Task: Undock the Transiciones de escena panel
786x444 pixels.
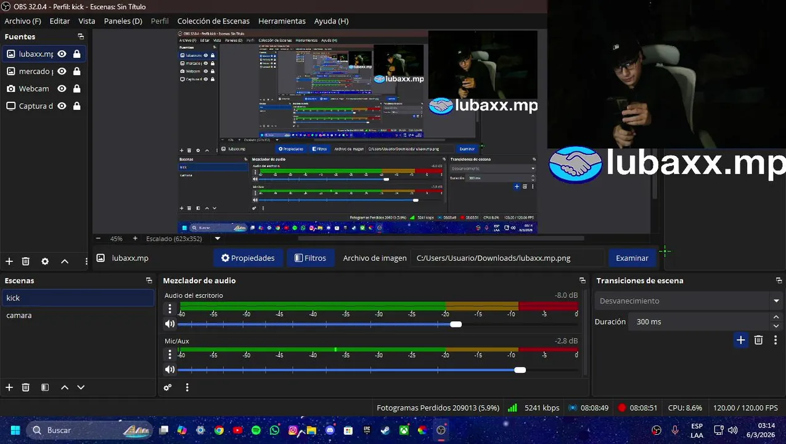Action: pos(779,281)
